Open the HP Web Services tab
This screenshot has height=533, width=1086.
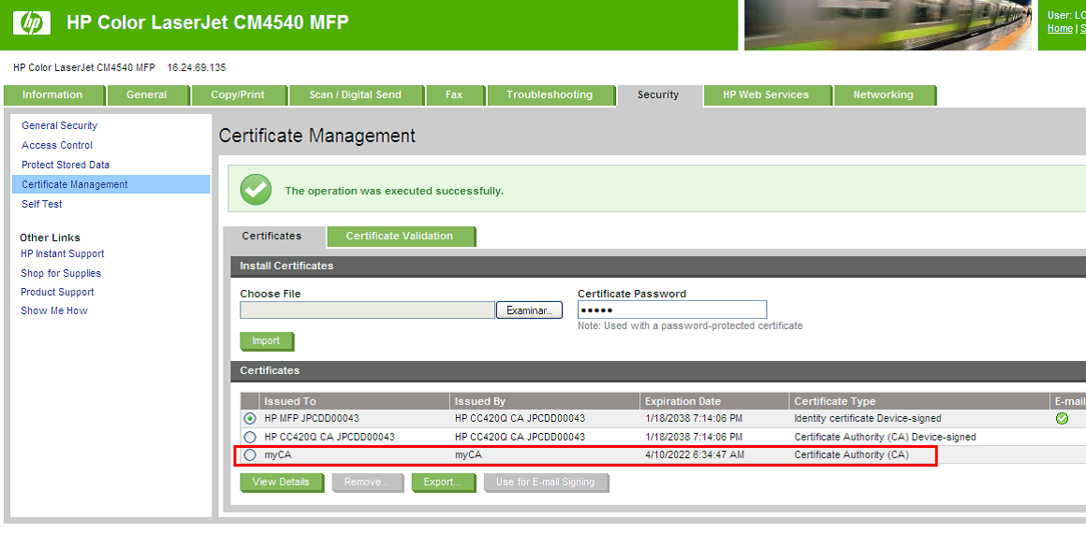pos(765,95)
